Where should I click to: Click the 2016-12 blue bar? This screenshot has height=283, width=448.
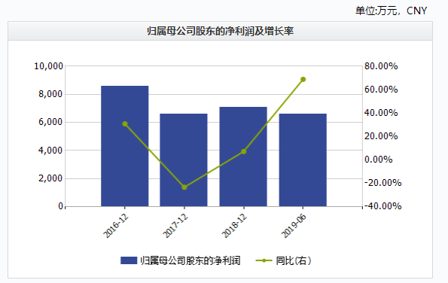124,146
